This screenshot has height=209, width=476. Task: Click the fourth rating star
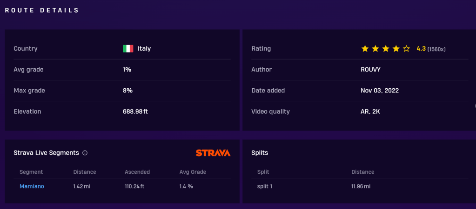396,48
